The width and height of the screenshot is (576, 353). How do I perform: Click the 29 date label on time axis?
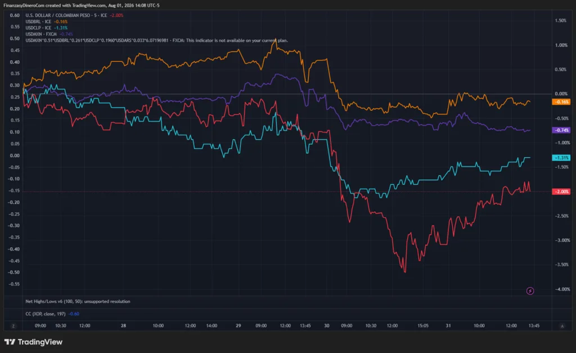pyautogui.click(x=238, y=326)
